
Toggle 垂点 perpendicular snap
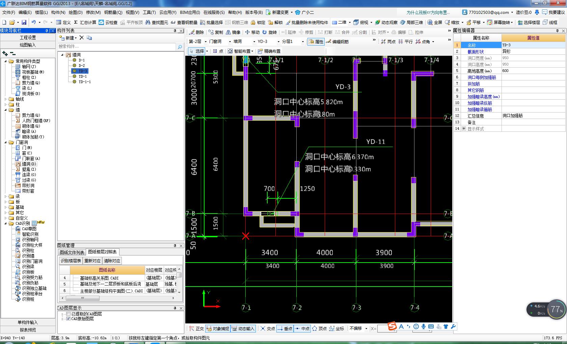click(x=285, y=328)
